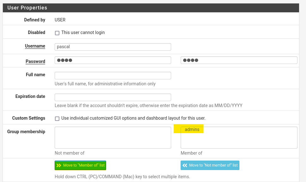This screenshot has width=306, height=182.
Task: Focus the Username field containing pascal
Action: (x=113, y=47)
